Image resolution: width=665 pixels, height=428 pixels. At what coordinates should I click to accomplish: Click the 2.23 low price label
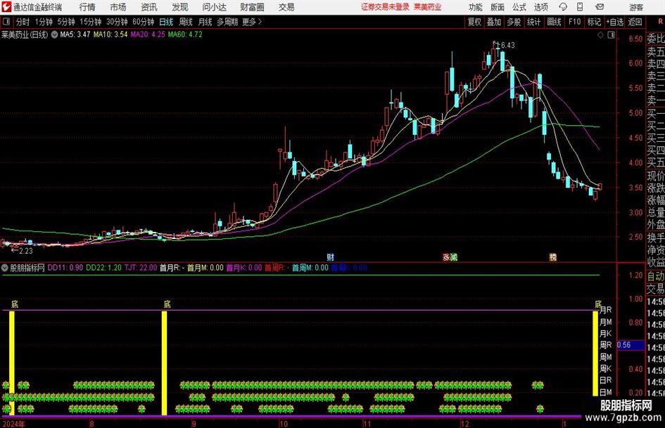(26, 251)
